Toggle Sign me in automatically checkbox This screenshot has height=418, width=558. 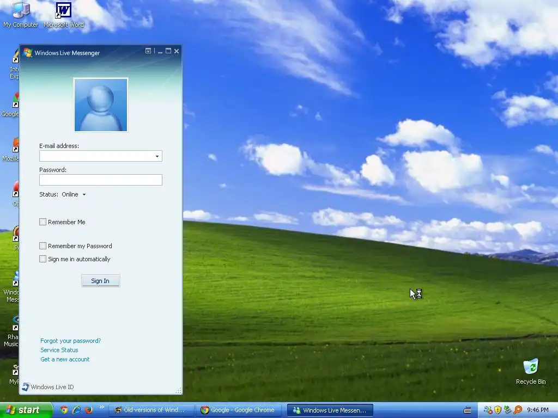point(43,259)
